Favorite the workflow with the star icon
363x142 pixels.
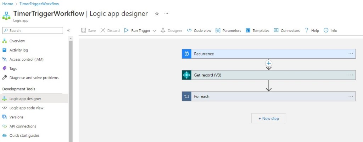[157, 14]
